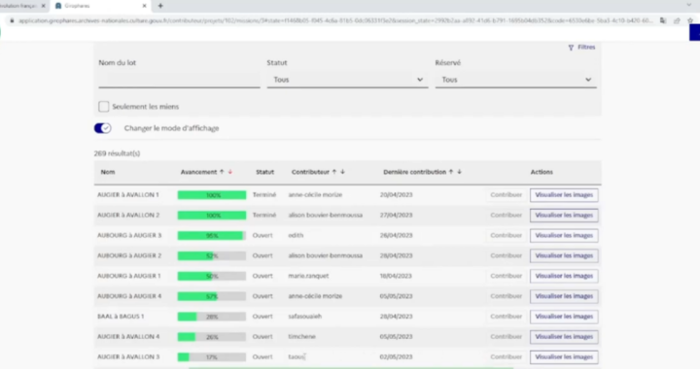The height and width of the screenshot is (369, 700).
Task: Visualiser les images for AUGIER à AVALLON 3
Action: pos(564,357)
